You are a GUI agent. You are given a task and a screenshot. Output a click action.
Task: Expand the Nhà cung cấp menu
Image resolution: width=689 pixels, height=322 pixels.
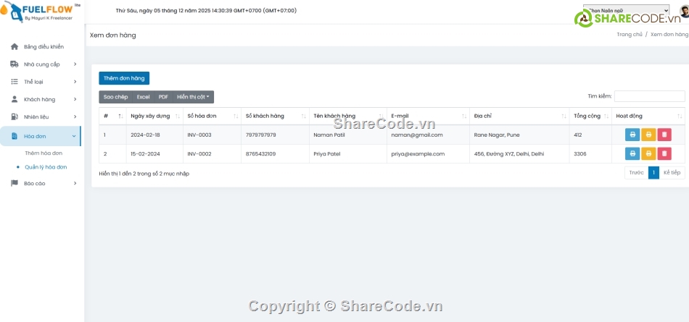[x=44, y=64]
